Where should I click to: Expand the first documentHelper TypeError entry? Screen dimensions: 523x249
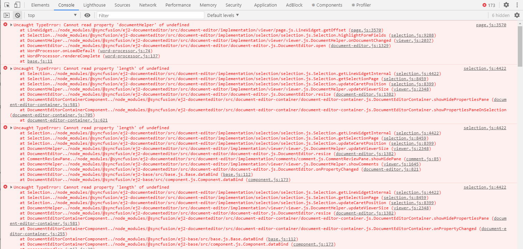tap(11, 25)
